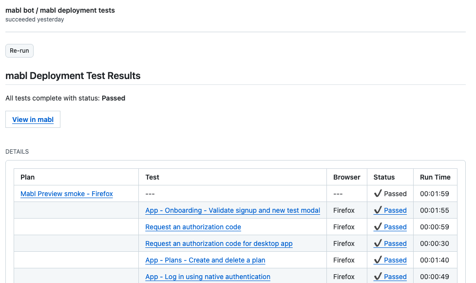The height and width of the screenshot is (283, 476).
Task: Open the desktop app authorization code test
Action: pos(219,243)
